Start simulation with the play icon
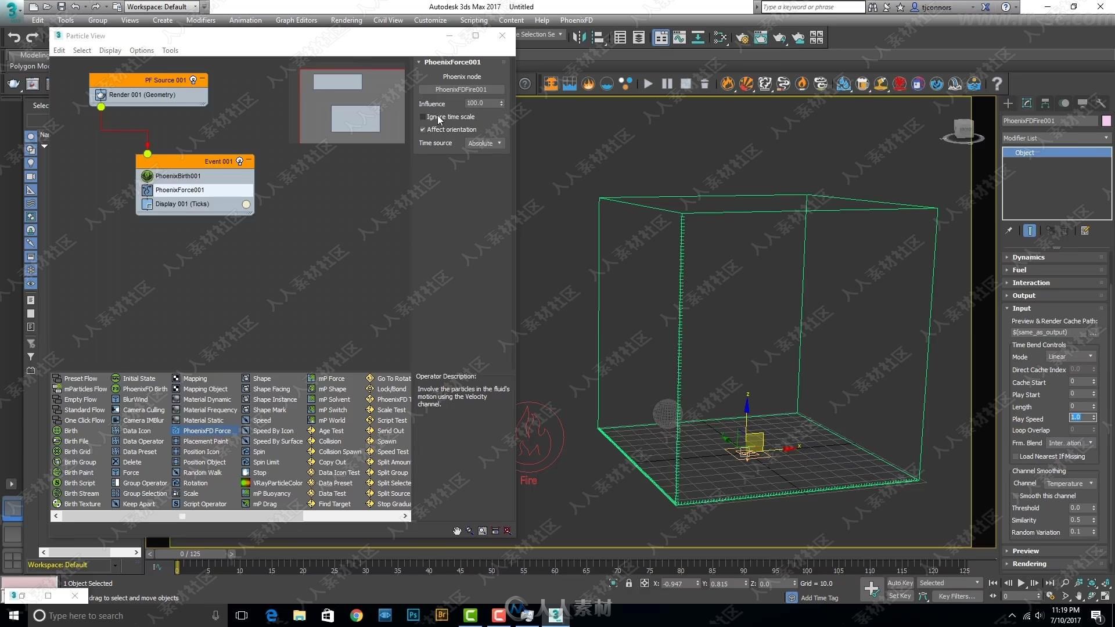1115x627 pixels. 648,84
